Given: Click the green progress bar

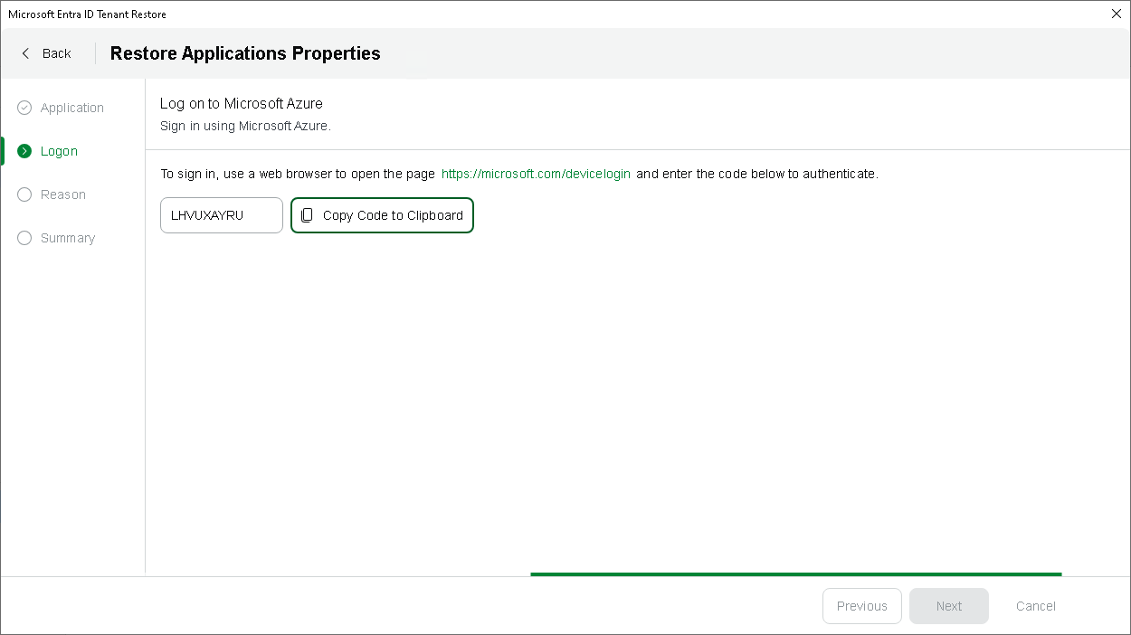Looking at the screenshot, I should 795,573.
